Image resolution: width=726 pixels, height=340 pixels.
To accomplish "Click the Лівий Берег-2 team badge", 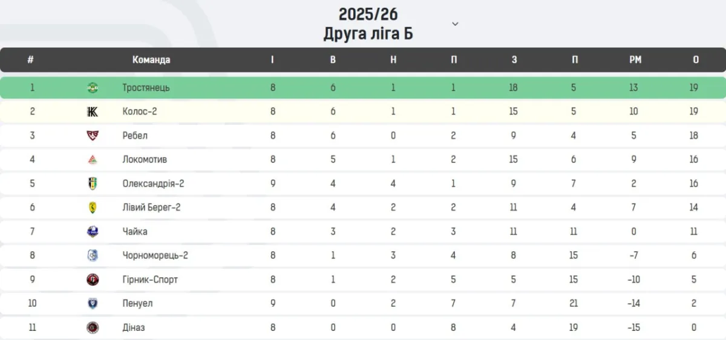I will point(93,208).
